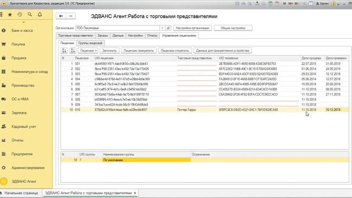
Task: Select the Лицензии sub-tab
Action: point(67,43)
